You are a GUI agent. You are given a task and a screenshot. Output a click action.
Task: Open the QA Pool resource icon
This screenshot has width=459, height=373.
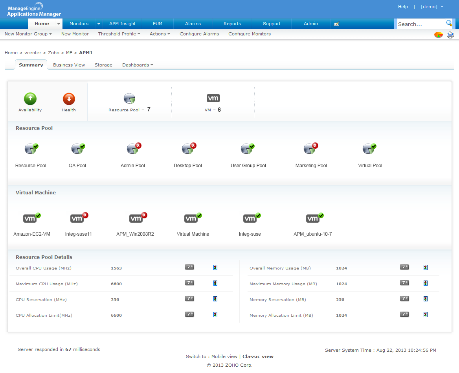pyautogui.click(x=78, y=149)
